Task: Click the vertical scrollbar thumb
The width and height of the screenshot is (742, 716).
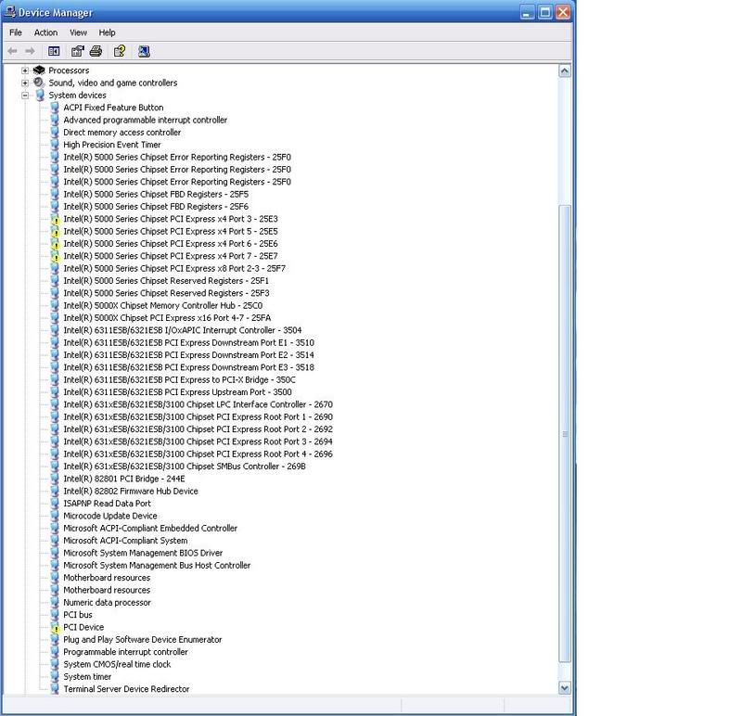Action: pos(565,433)
